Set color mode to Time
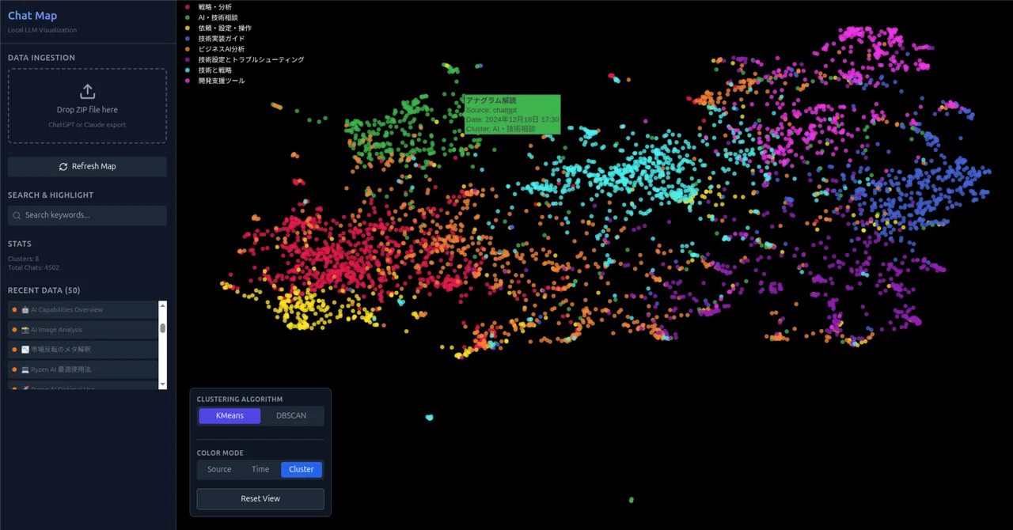Screen dimensions: 1013x530 (x=260, y=469)
